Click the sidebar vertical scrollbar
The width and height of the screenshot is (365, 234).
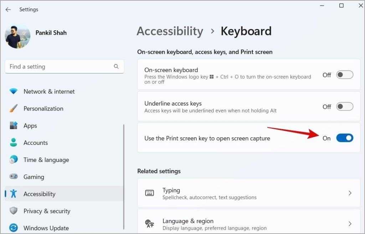[124, 177]
